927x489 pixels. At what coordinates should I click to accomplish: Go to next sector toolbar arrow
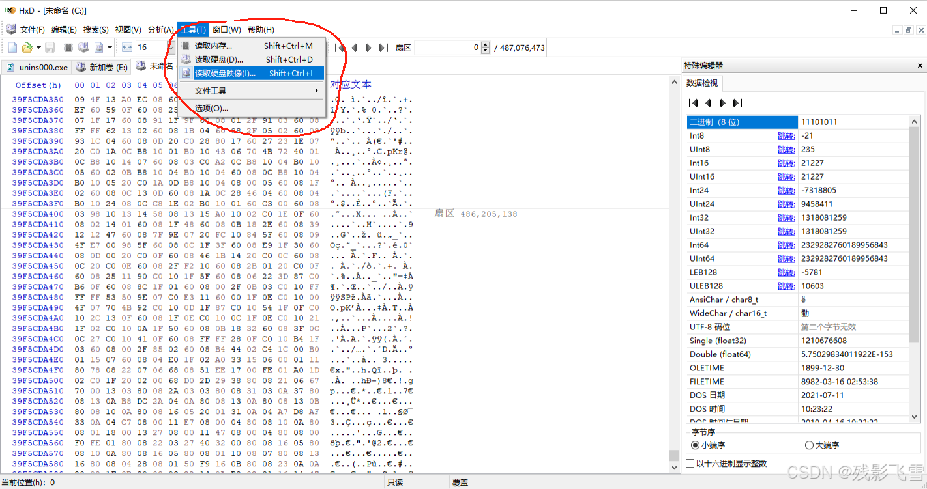pyautogui.click(x=369, y=48)
